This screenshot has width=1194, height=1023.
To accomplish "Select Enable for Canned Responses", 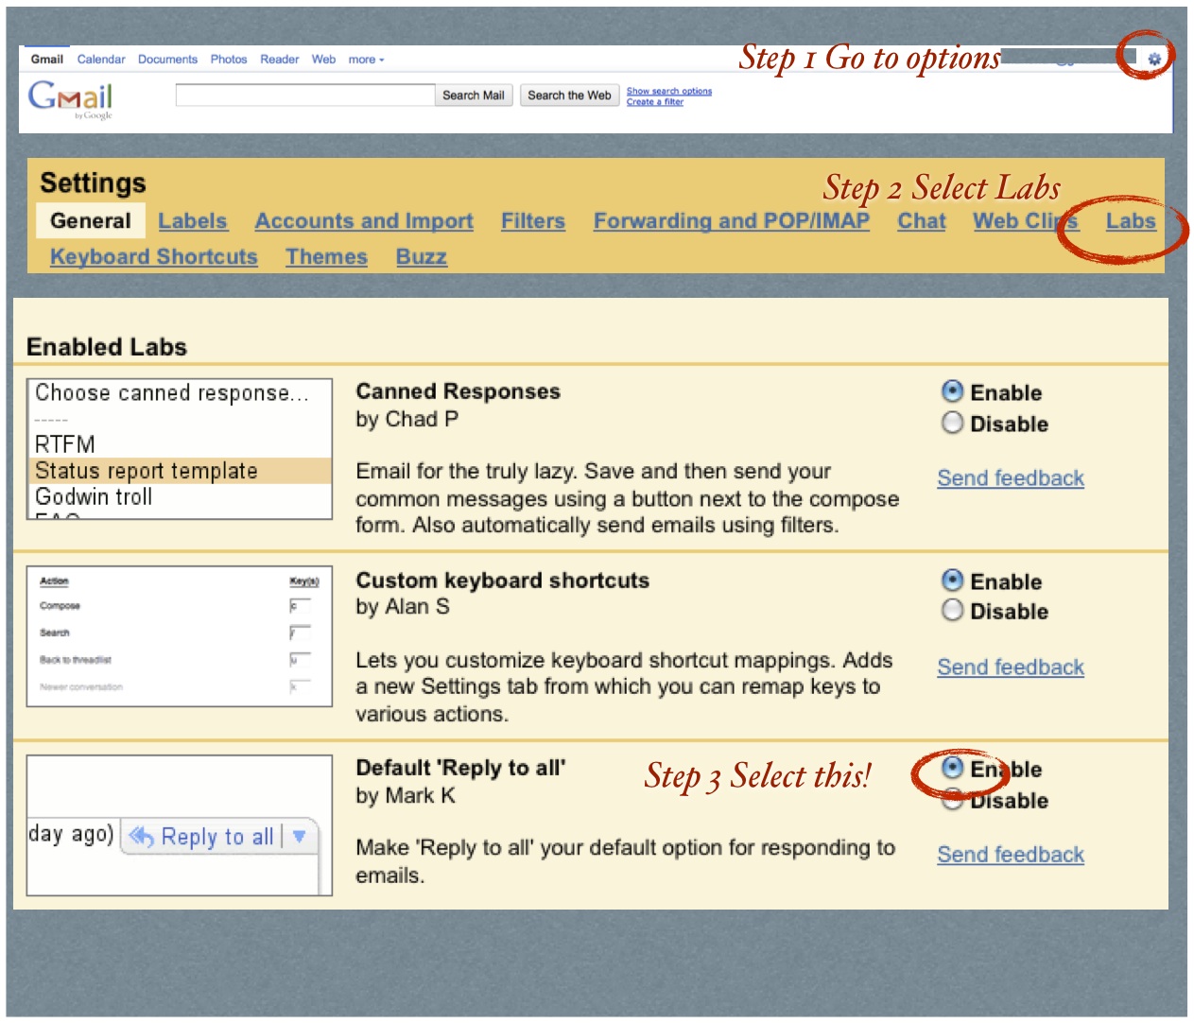I will tap(953, 391).
